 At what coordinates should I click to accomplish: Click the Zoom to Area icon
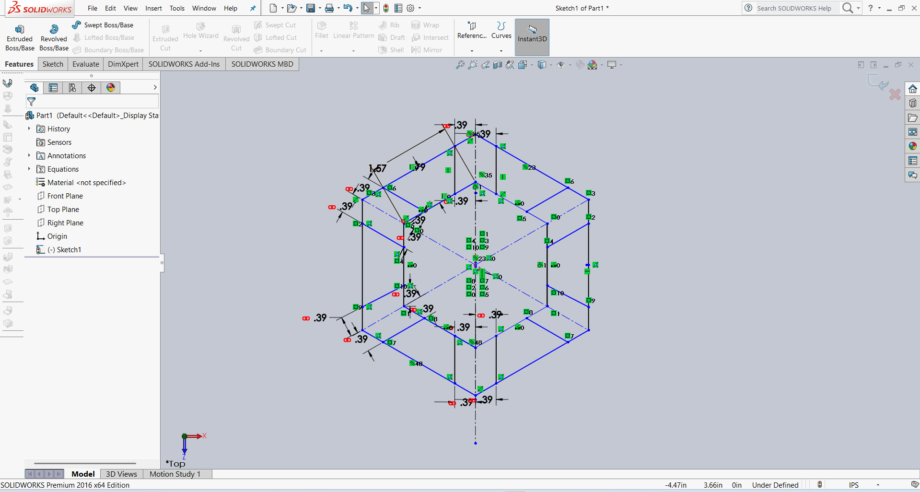(473, 65)
